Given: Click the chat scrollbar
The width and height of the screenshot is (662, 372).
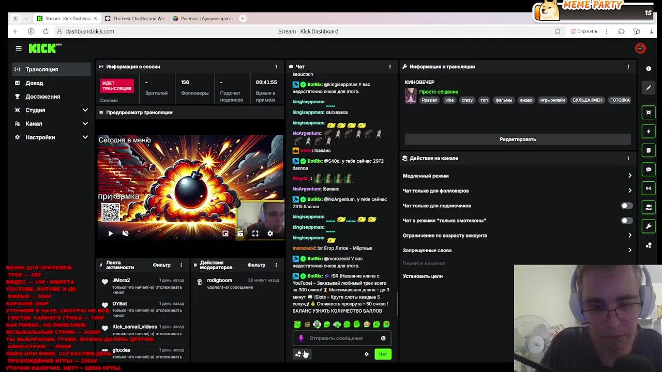Looking at the screenshot, I should point(397,304).
